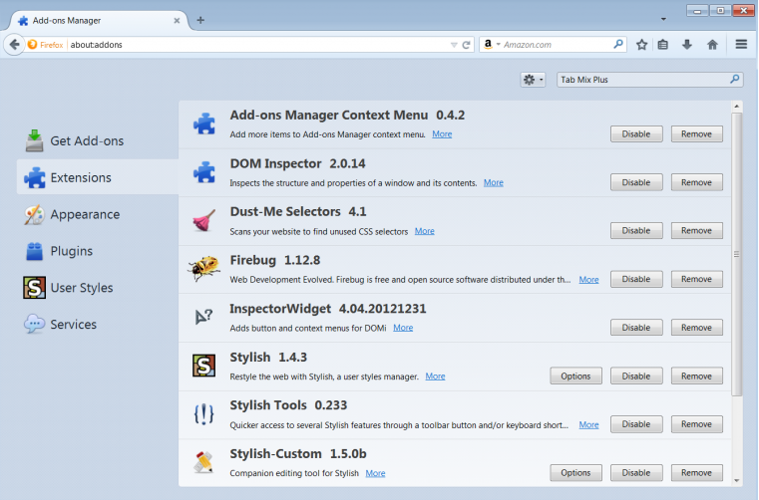Bookmark this page with the star icon
Image resolution: width=759 pixels, height=500 pixels.
(641, 44)
